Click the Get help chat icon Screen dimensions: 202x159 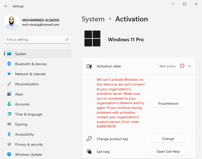[89, 151]
